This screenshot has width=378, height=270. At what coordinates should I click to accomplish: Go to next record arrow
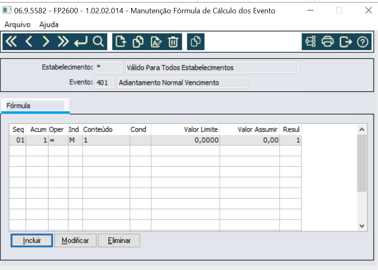(46, 42)
